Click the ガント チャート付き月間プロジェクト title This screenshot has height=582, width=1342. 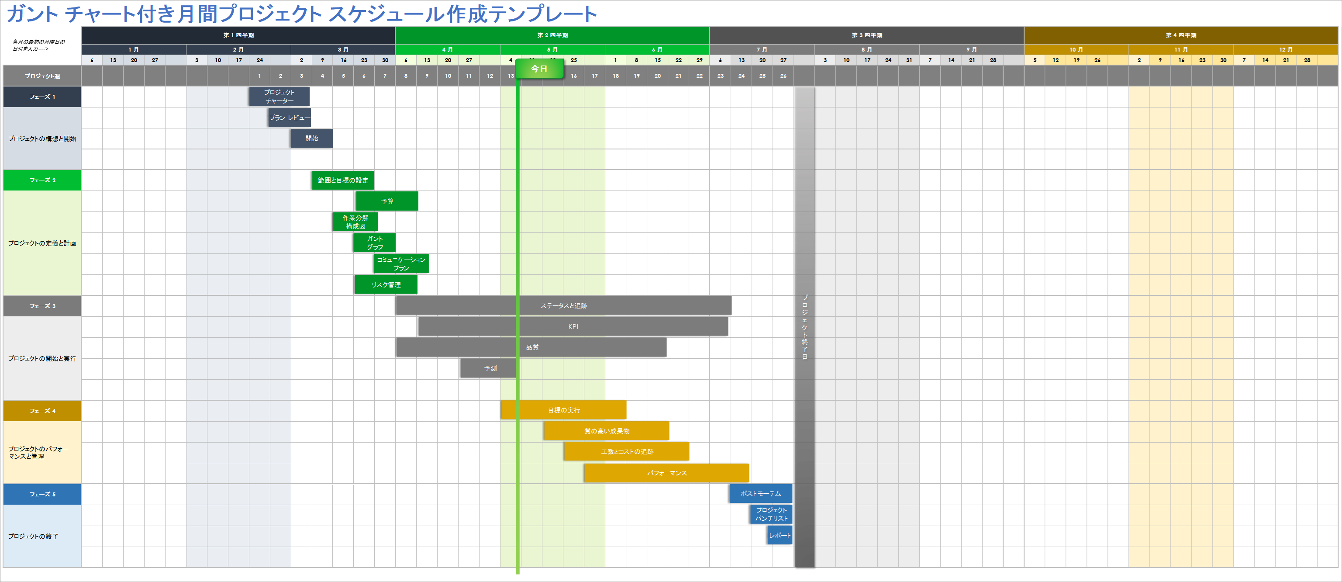tap(302, 14)
